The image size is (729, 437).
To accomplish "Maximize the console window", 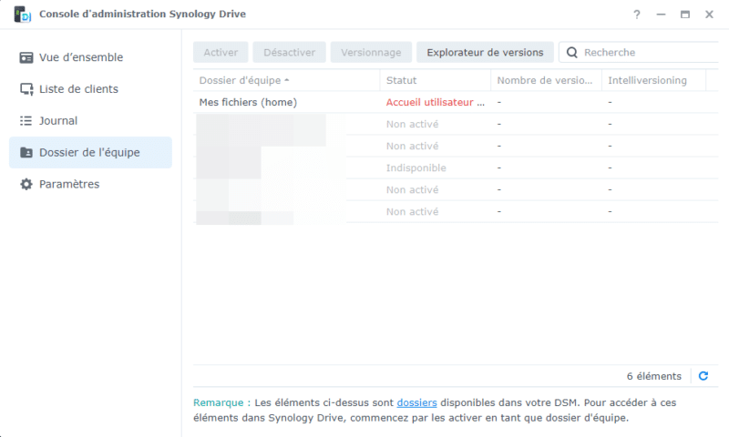I will point(685,15).
